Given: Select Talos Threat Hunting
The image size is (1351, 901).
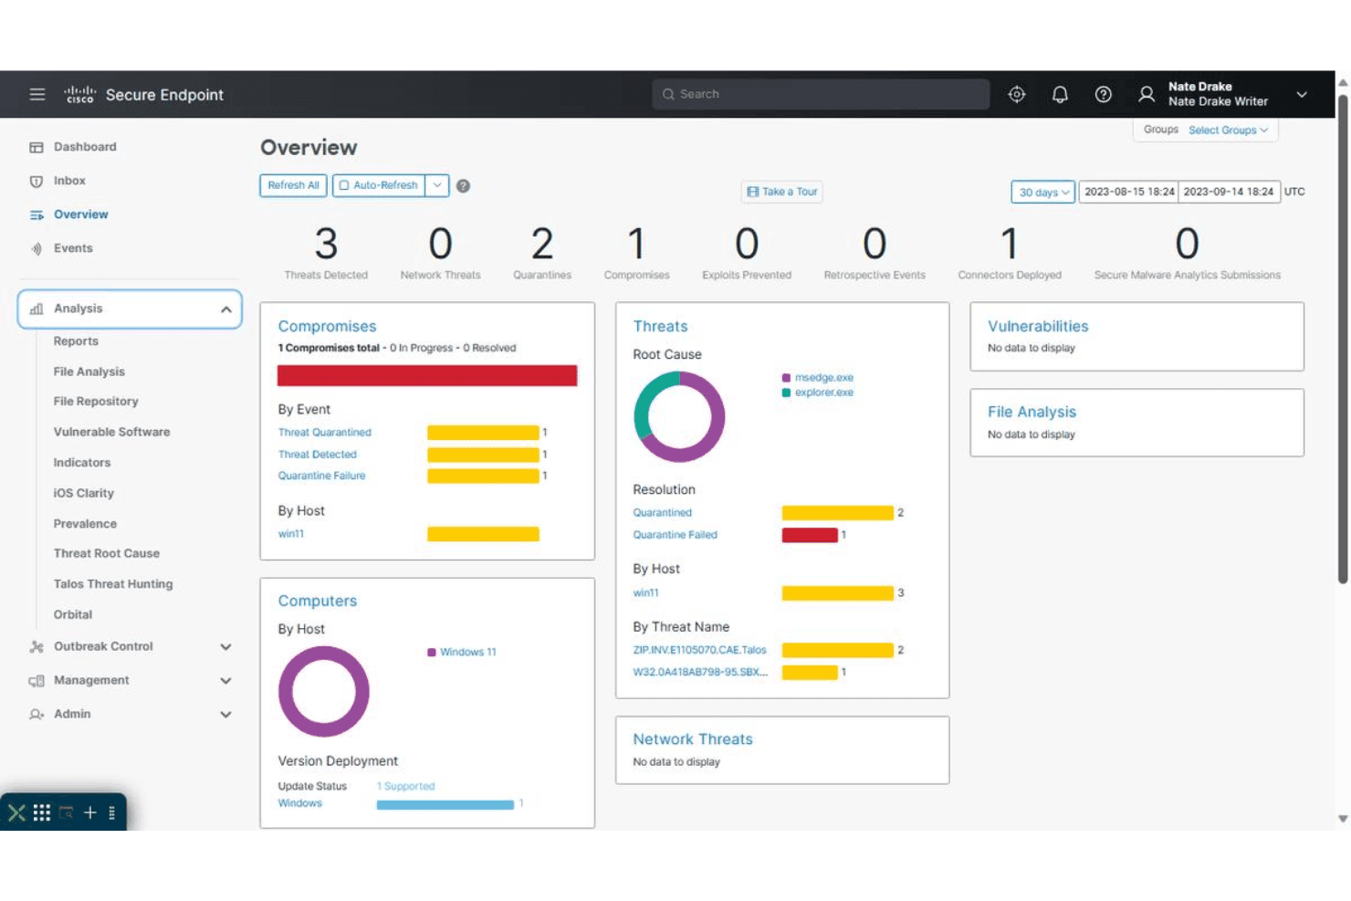Looking at the screenshot, I should tap(113, 584).
